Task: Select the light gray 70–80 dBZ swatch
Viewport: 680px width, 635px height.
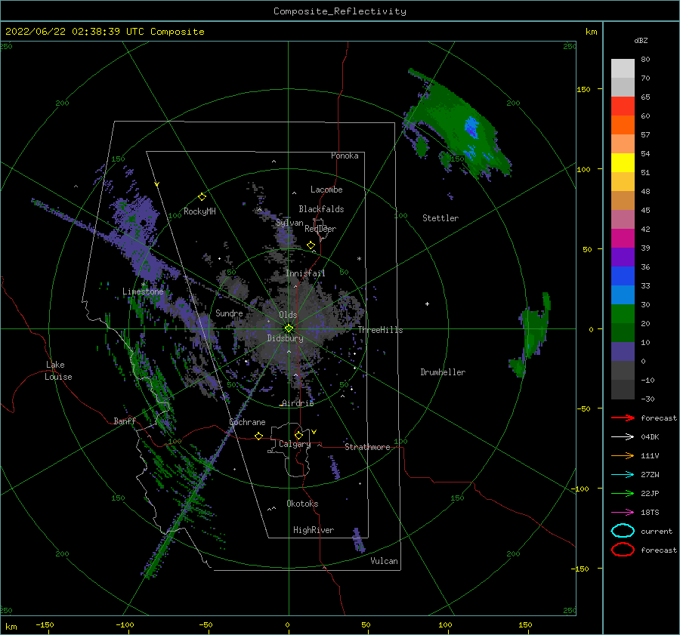Action: tap(623, 69)
